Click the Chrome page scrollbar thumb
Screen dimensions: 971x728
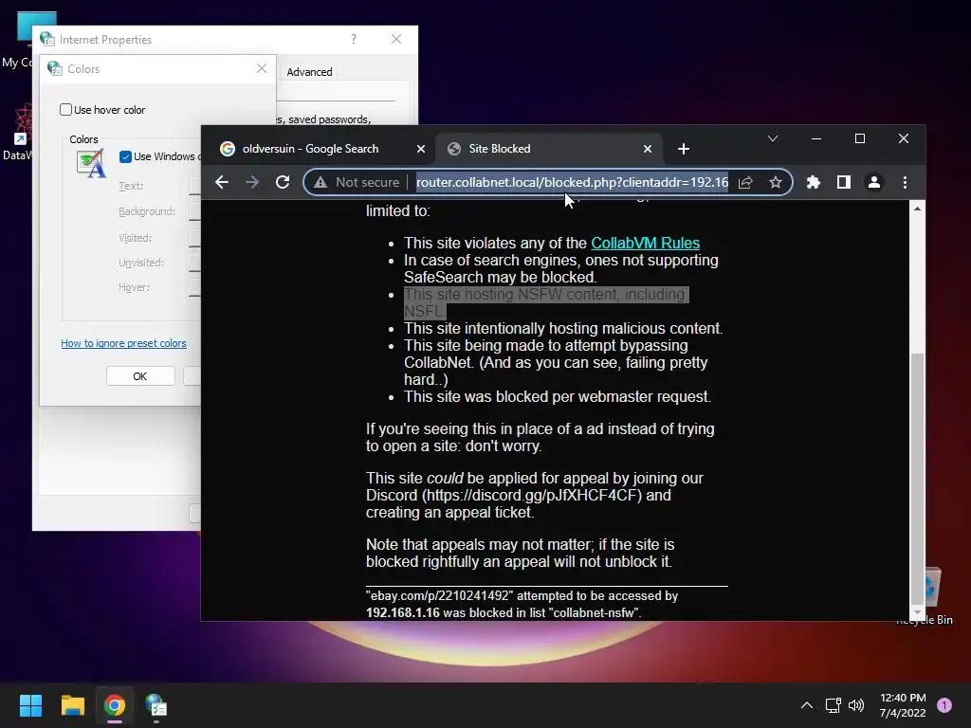[x=917, y=477]
